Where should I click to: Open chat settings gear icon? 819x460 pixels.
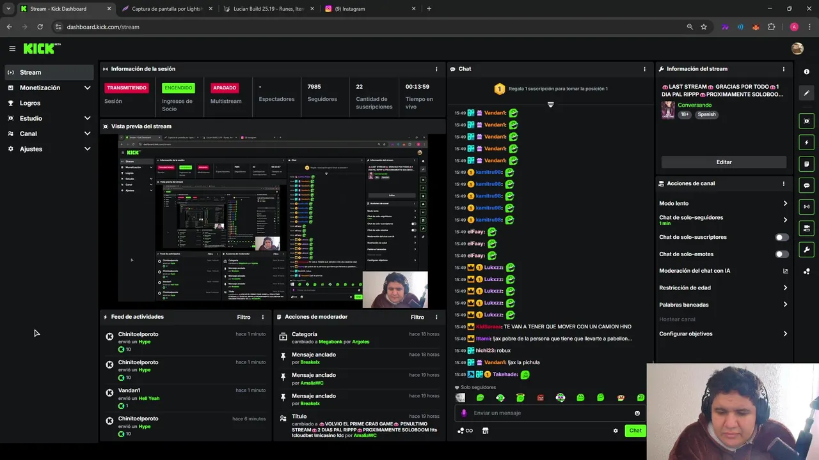click(x=616, y=431)
